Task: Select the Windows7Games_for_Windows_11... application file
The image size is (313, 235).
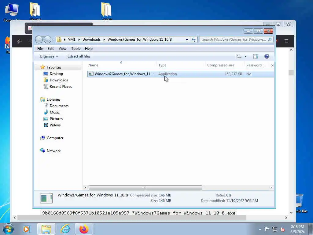Action: click(x=180, y=74)
